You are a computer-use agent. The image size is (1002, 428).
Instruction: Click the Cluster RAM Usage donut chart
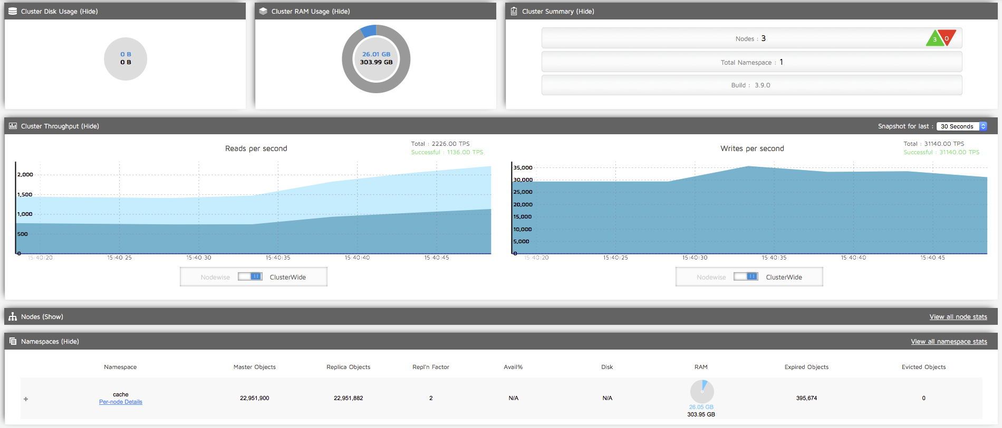376,58
